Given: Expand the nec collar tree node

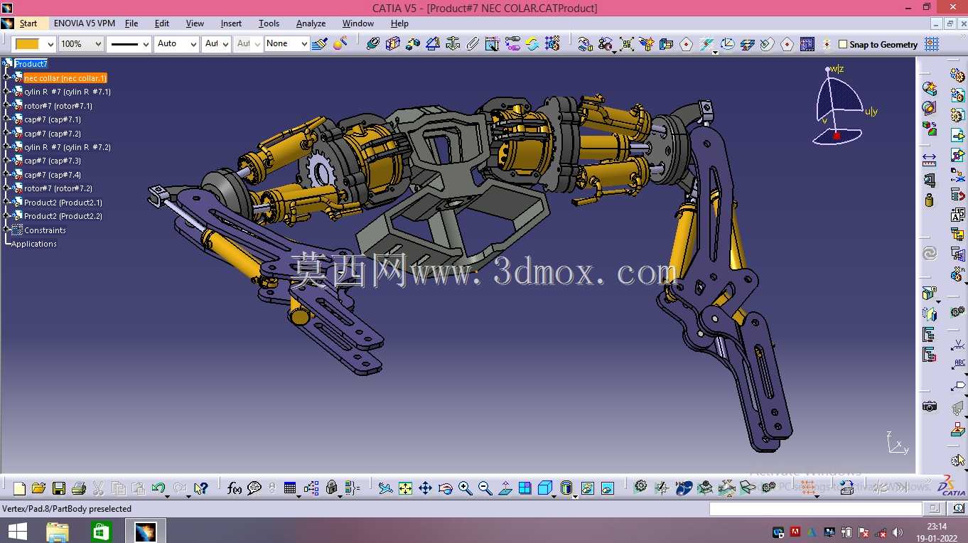Looking at the screenshot, I should pyautogui.click(x=6, y=78).
